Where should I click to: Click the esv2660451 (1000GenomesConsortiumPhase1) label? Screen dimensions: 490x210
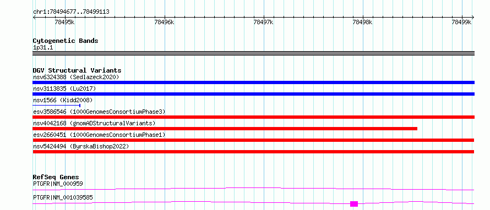[x=99, y=135]
